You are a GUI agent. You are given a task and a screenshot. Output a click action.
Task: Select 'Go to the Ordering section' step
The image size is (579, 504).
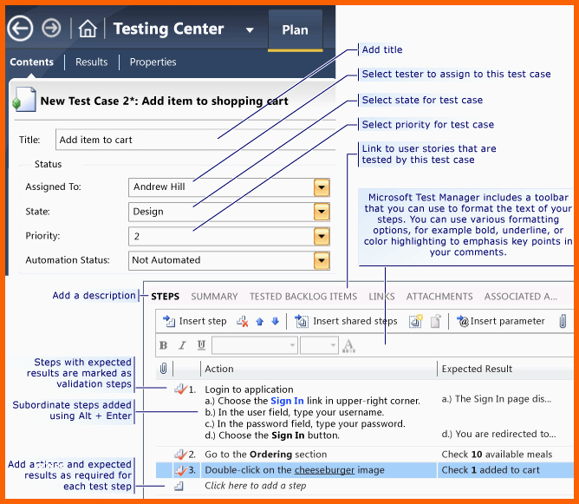[x=266, y=454]
